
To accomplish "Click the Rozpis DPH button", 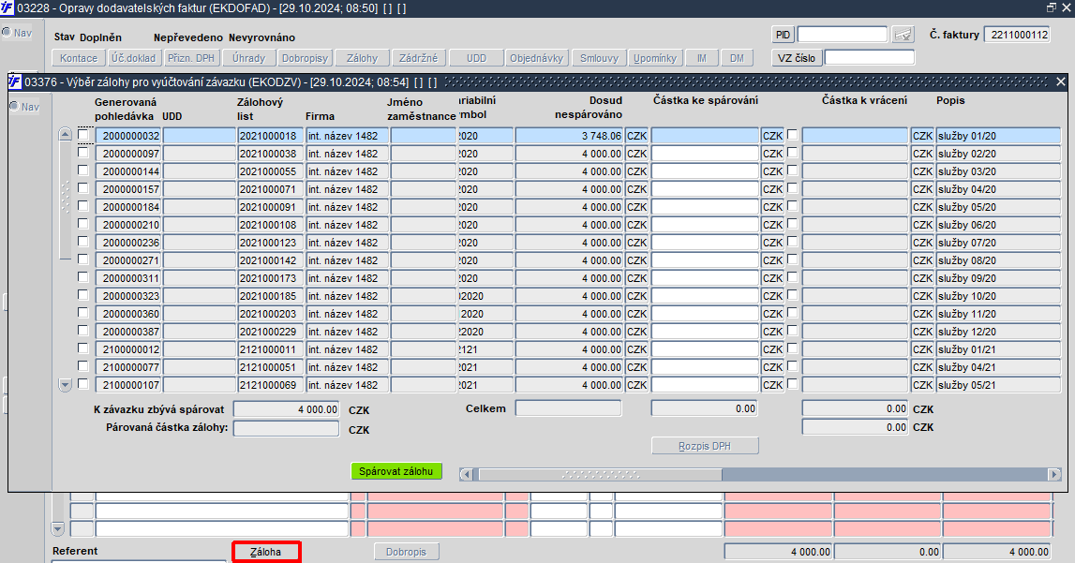I will pos(705,446).
